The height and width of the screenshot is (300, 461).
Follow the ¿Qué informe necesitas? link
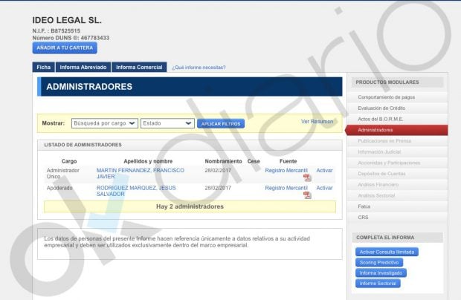coord(199,68)
